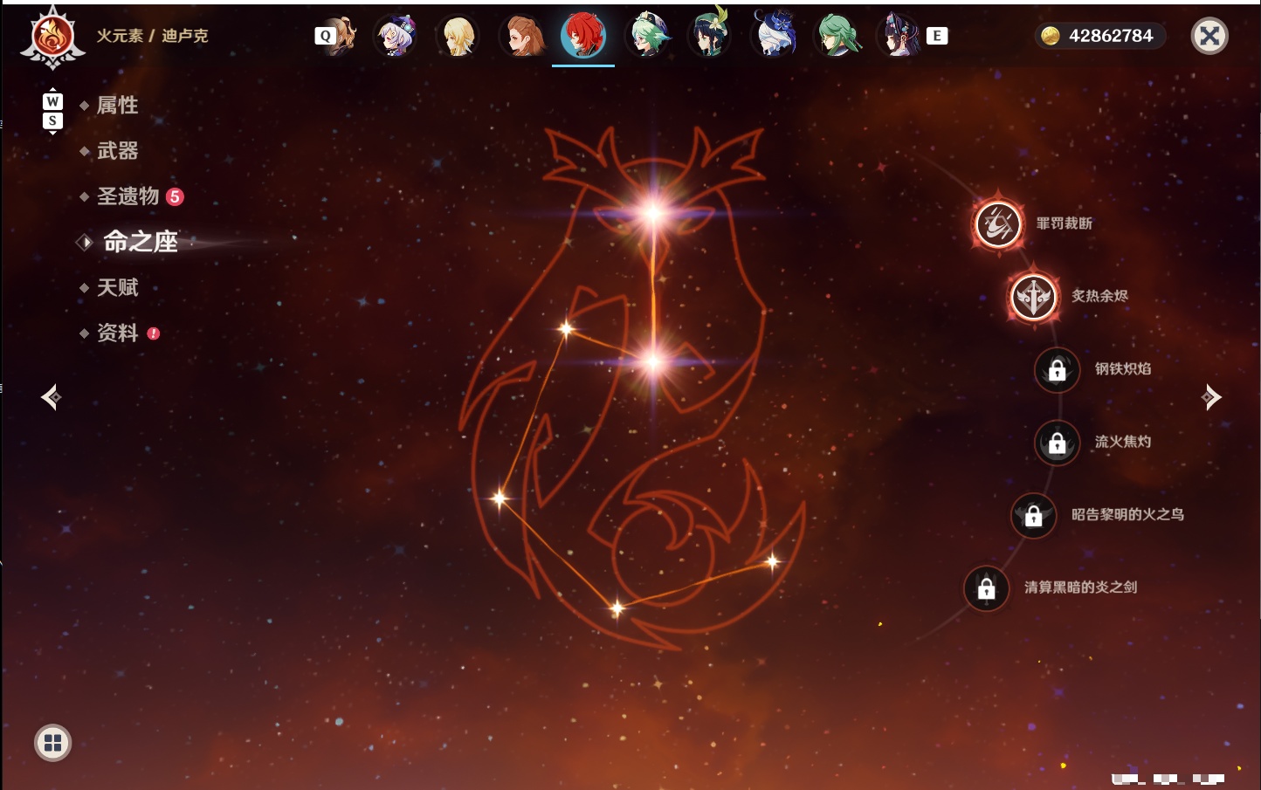This screenshot has width=1261, height=790.
Task: Click the E key next-character icon
Action: (x=937, y=36)
